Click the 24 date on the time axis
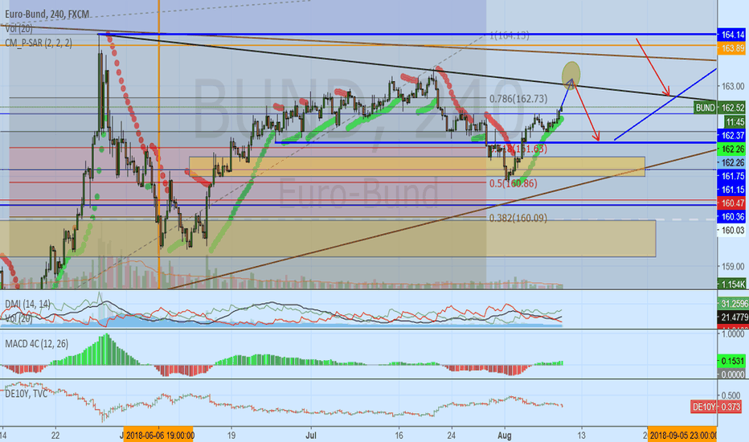This screenshot has height=442, width=749. pyautogui.click(x=452, y=436)
